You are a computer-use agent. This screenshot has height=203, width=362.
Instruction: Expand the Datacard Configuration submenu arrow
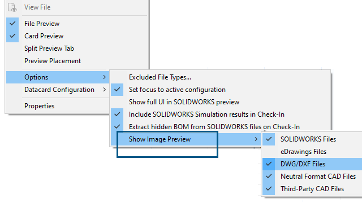click(104, 90)
